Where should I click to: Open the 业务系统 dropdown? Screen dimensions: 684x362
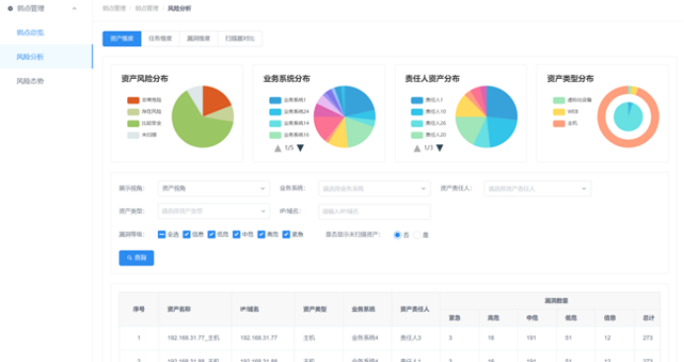(x=374, y=188)
